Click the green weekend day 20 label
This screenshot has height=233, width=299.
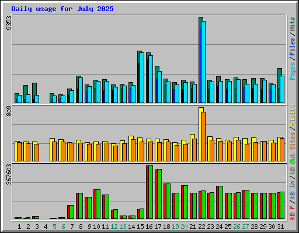point(184,227)
